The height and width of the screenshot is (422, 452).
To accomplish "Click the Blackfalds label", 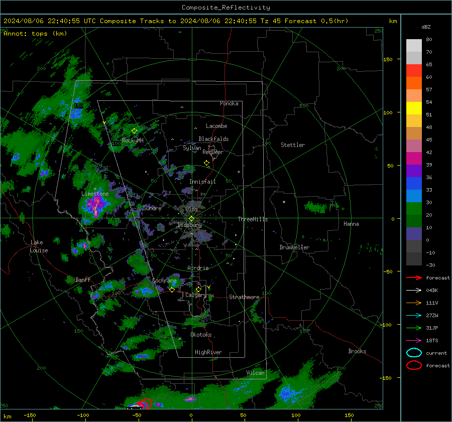I will 213,139.
